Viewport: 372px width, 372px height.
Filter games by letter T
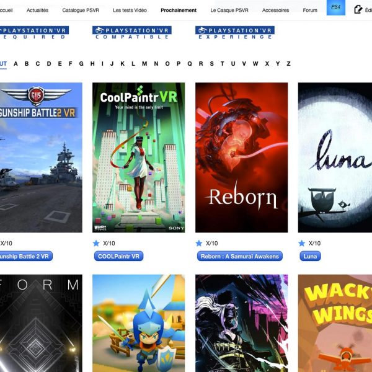[x=223, y=64]
